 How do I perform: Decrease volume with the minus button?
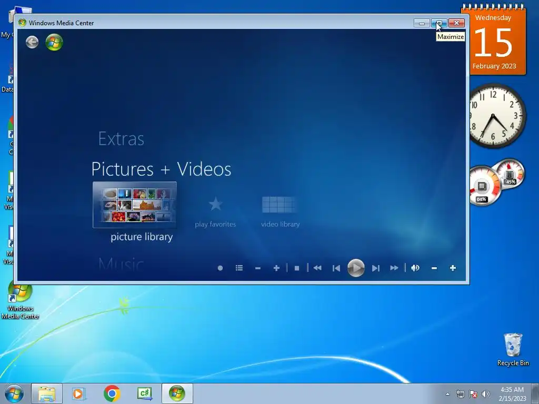(x=434, y=268)
